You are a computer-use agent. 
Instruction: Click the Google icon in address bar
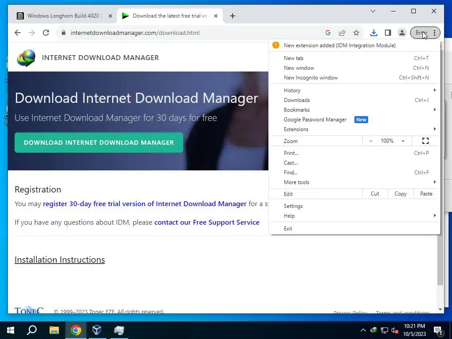pos(328,33)
